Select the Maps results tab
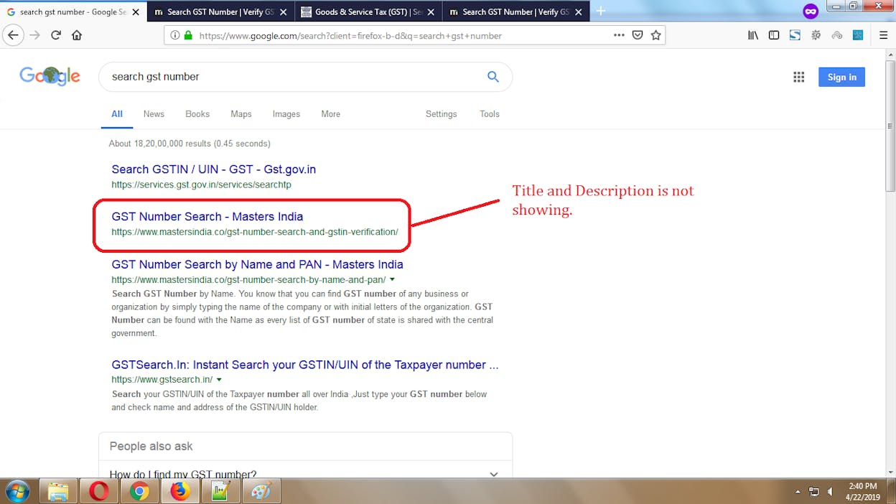This screenshot has height=504, width=896. coord(241,114)
